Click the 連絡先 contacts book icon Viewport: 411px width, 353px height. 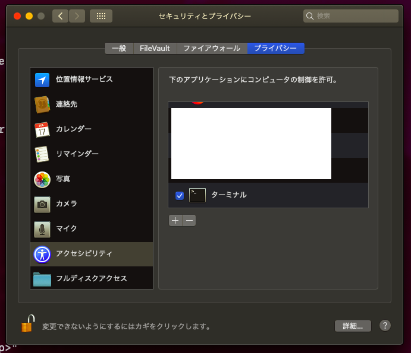(42, 104)
